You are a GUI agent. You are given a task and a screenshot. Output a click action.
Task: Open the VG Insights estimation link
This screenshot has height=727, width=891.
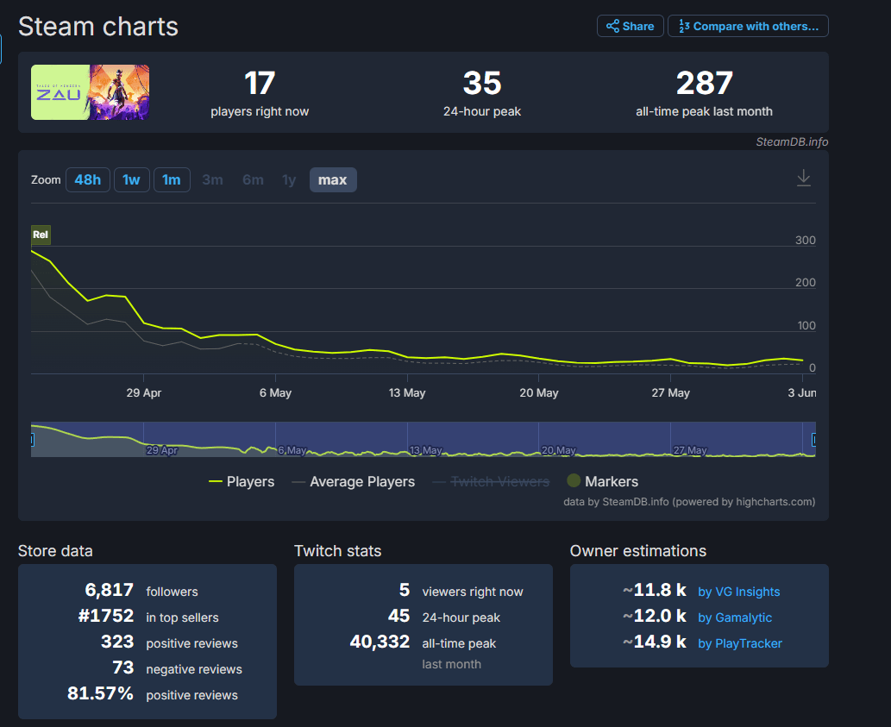[738, 592]
